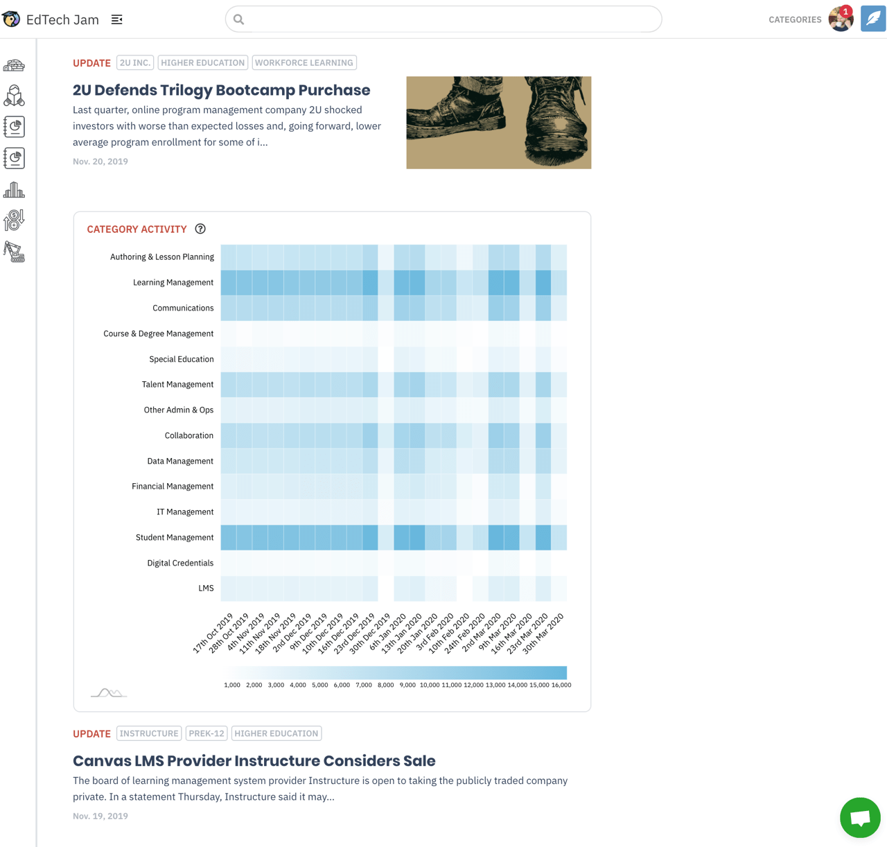Click the Student Management row label
Viewport: 887px width, 847px height.
pyautogui.click(x=175, y=538)
